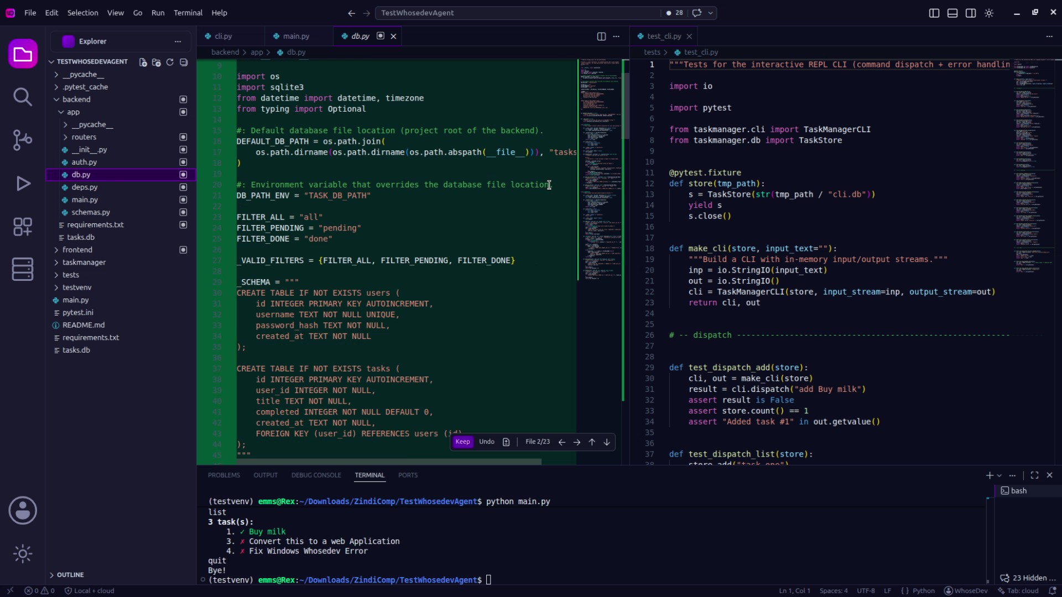This screenshot has width=1062, height=597.
Task: Go forward using title bar arrow
Action: tap(367, 13)
